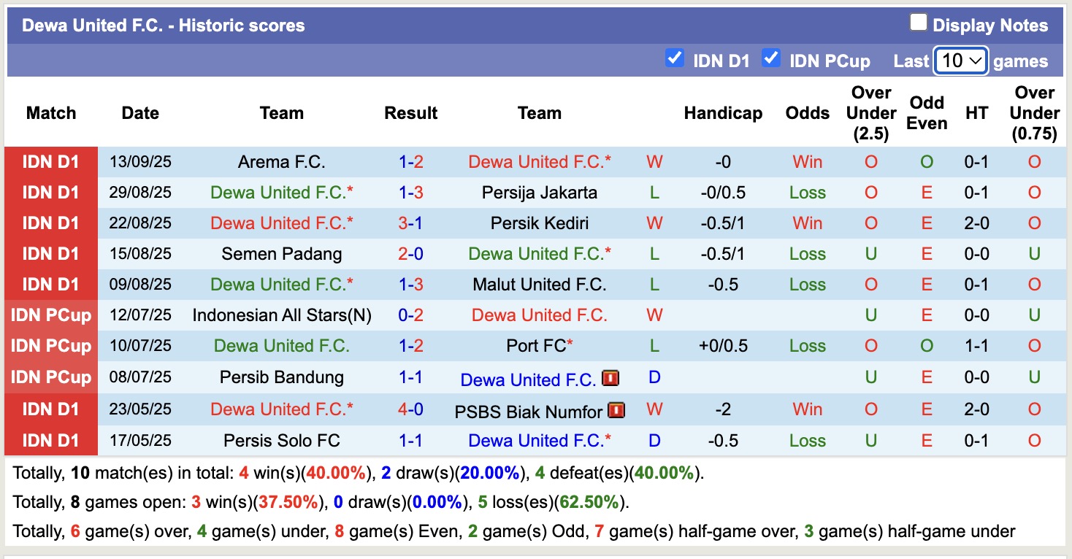
Task: Select the IDN D1 badge for the 13/09/25 match
Action: [x=50, y=162]
